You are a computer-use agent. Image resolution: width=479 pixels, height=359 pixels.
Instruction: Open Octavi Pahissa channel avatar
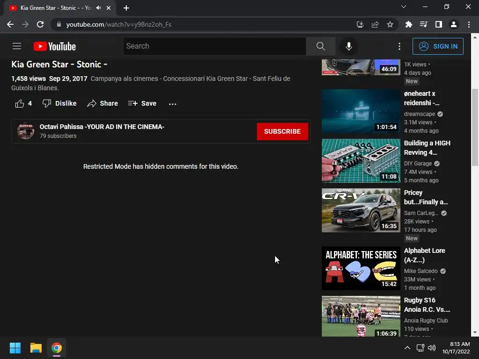[26, 131]
